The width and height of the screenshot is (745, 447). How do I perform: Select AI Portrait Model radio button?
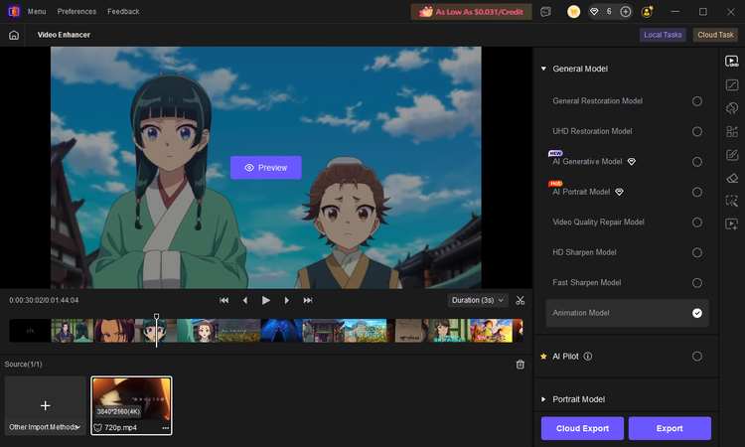[696, 192]
